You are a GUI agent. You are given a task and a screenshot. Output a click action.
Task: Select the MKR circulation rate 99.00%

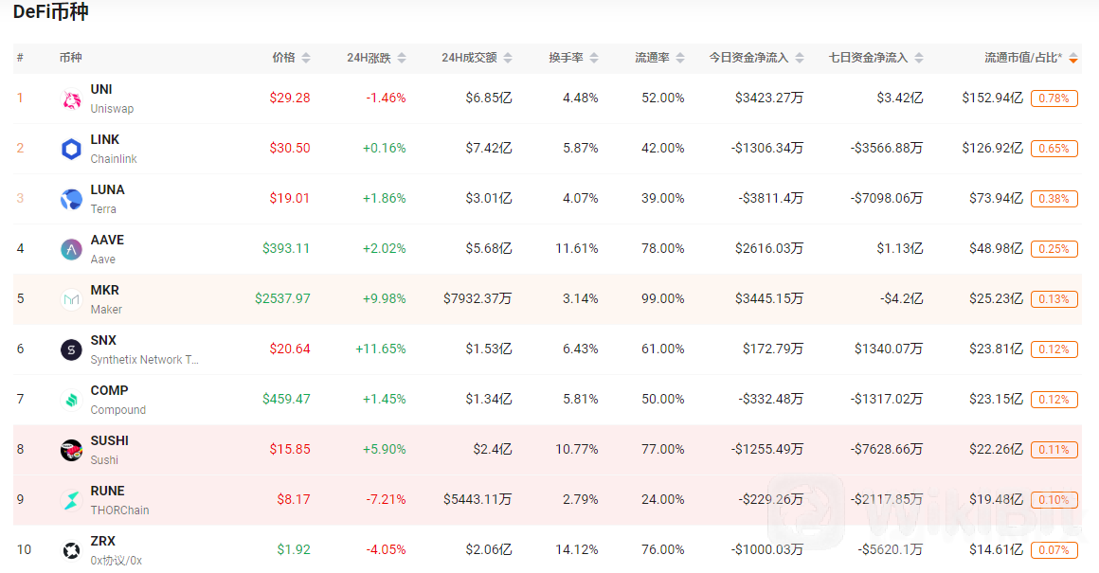pyautogui.click(x=663, y=299)
